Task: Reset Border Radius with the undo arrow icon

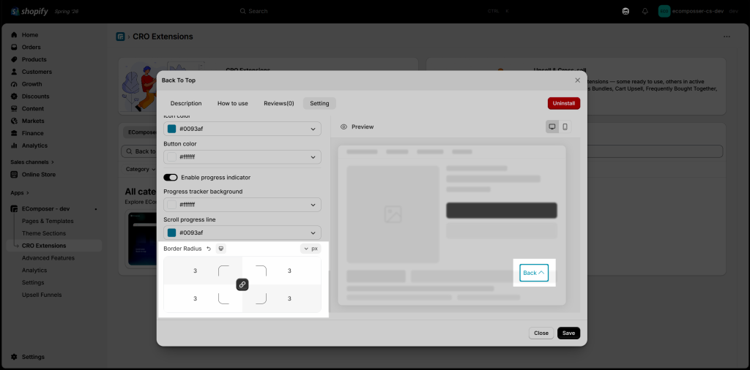Action: (209, 249)
